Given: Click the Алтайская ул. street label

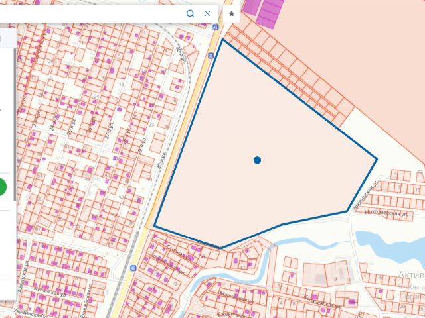Looking at the screenshot, I should (x=23, y=276).
